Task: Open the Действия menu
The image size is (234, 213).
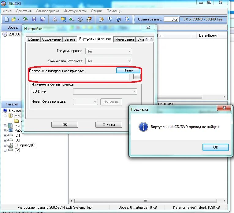Action: tap(24, 11)
